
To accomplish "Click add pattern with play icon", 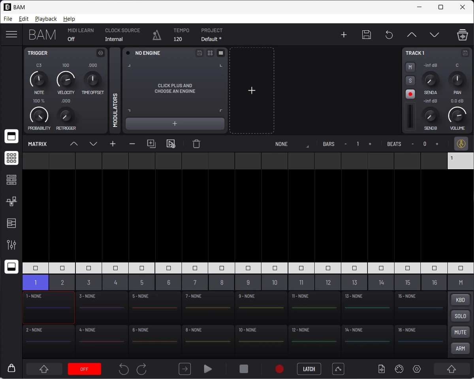I will pos(171,144).
